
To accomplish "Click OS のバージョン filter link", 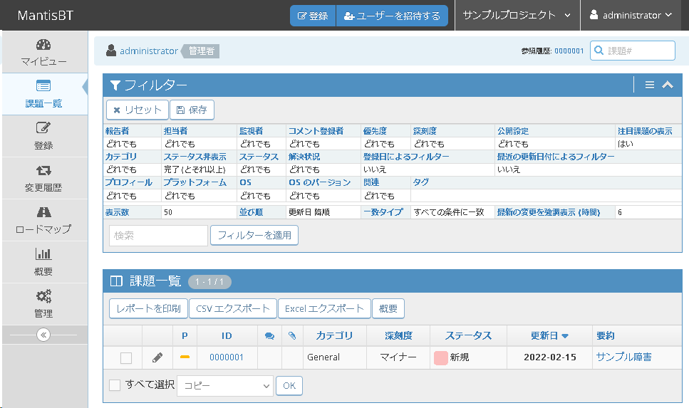I will pyautogui.click(x=319, y=182).
